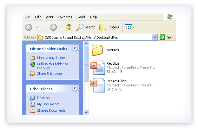Viewport: 198px width, 129px height.
Task: Select the pictures folder icon
Action: 97,50
